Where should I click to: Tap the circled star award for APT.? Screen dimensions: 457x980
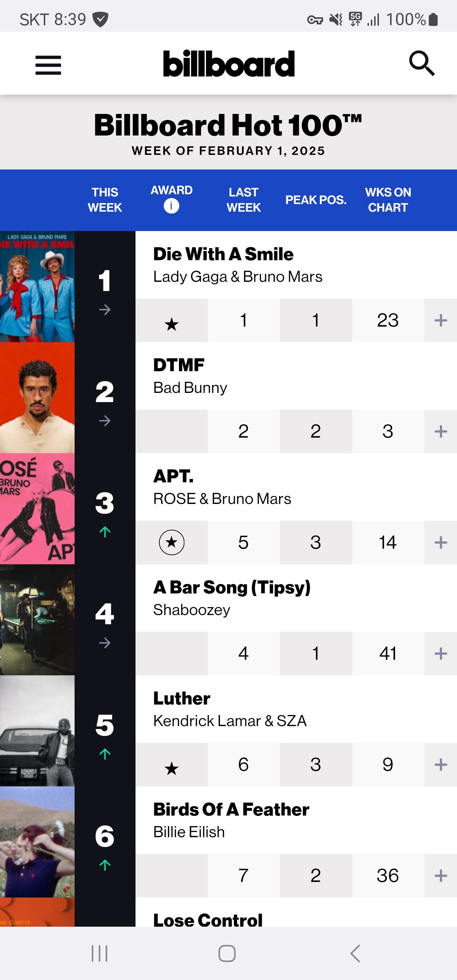click(172, 542)
